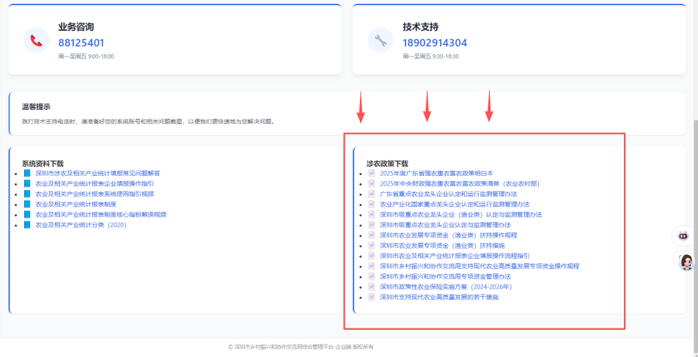Click technical support number 18902914304
698x357 pixels.
click(x=434, y=43)
